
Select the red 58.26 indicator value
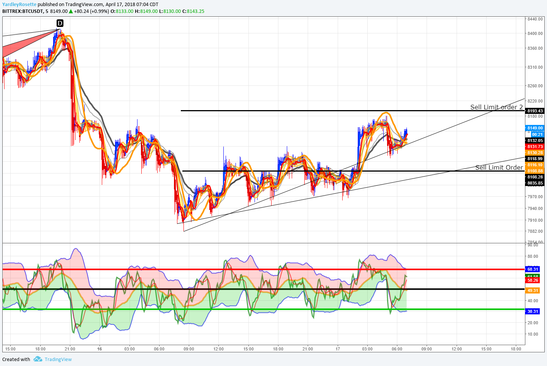[533, 280]
